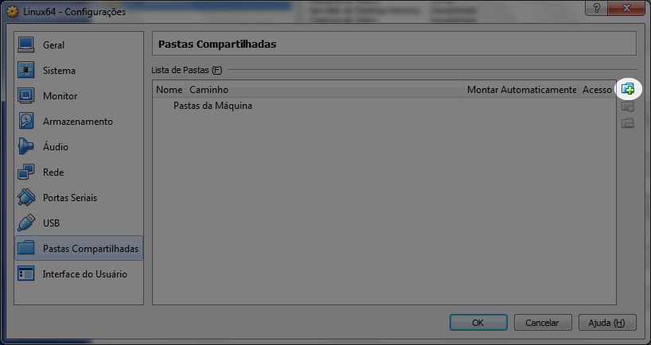Select the Pastas da Máquina tree item
Viewport: 651px width, 345px height.
212,106
